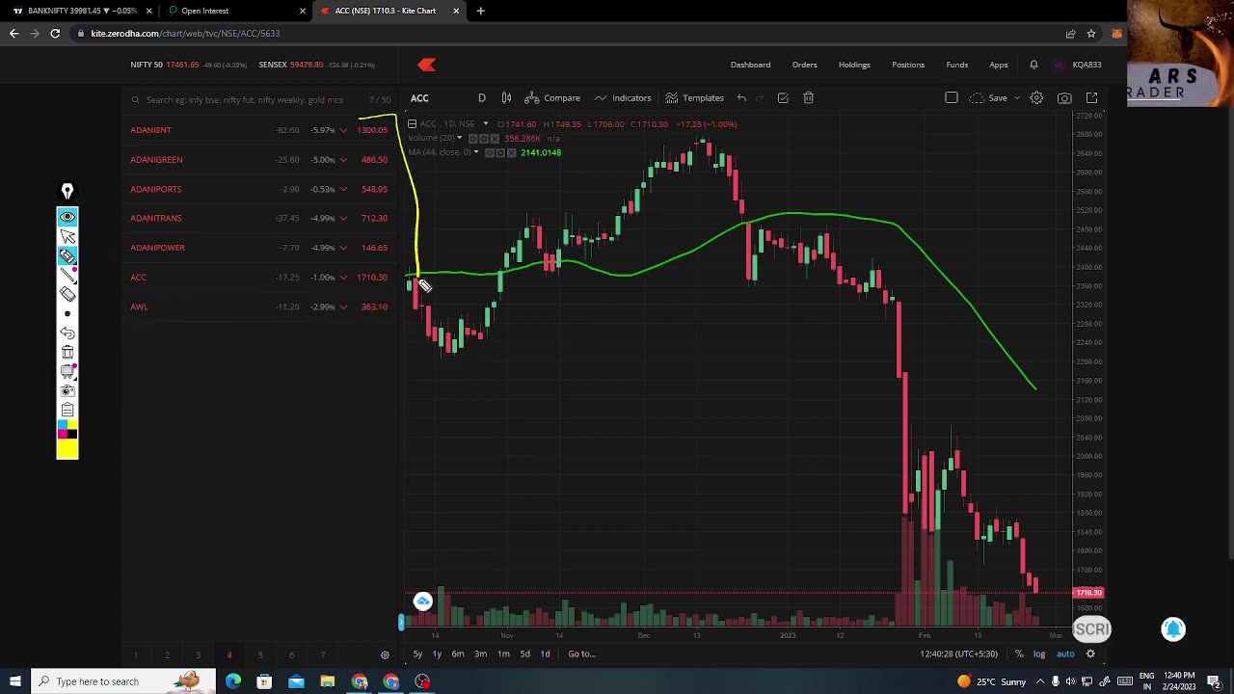Change the candlestick chart style
Screen dimensions: 1234x694
click(x=506, y=97)
